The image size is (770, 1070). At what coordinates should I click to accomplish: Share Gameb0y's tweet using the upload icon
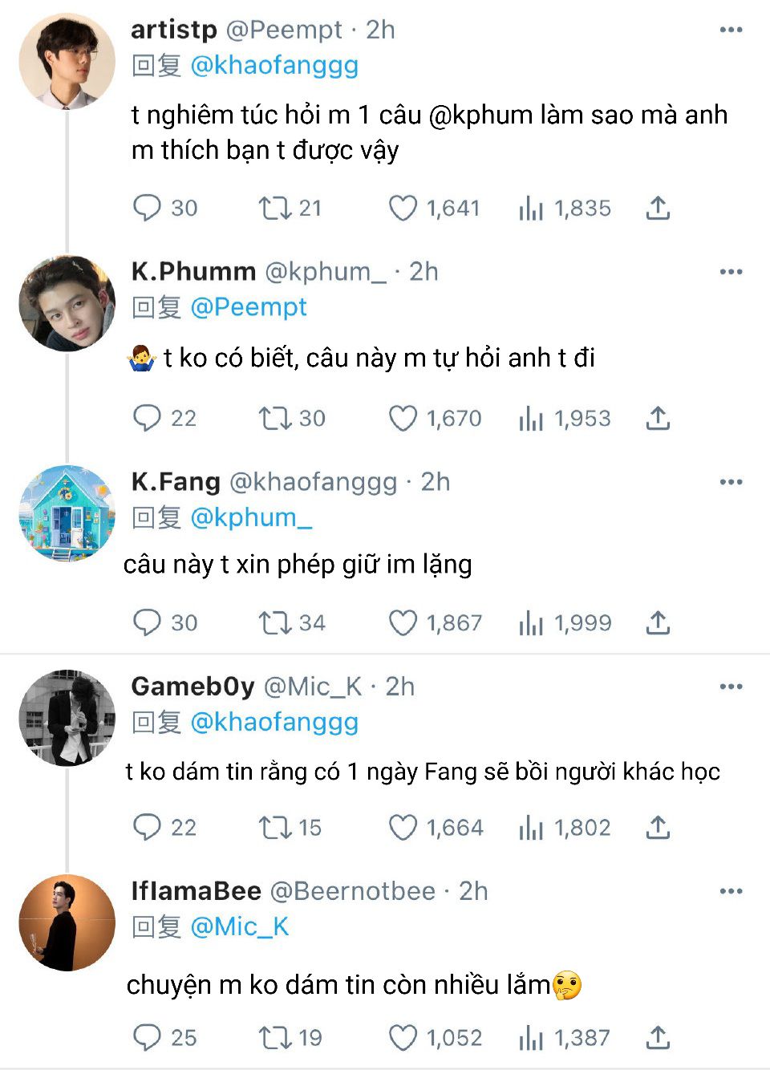(658, 827)
